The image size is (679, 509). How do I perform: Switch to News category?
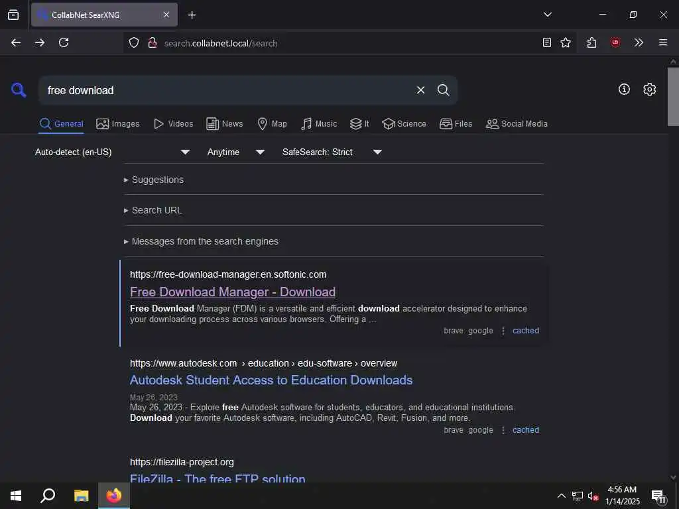224,124
